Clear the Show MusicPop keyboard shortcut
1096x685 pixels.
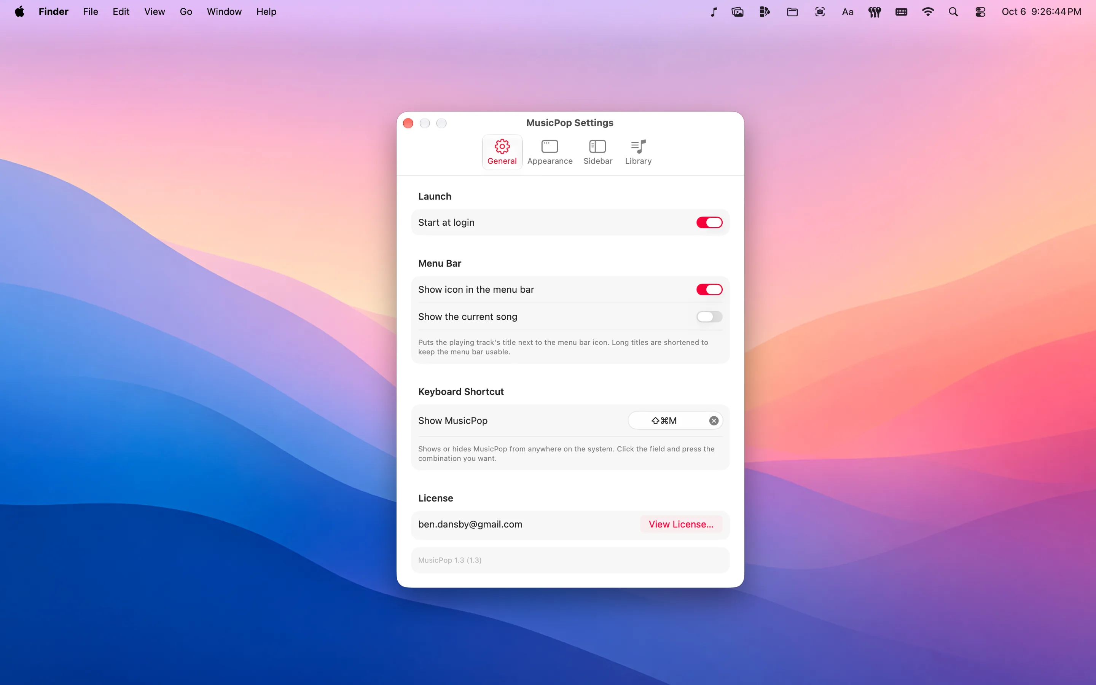pos(714,421)
